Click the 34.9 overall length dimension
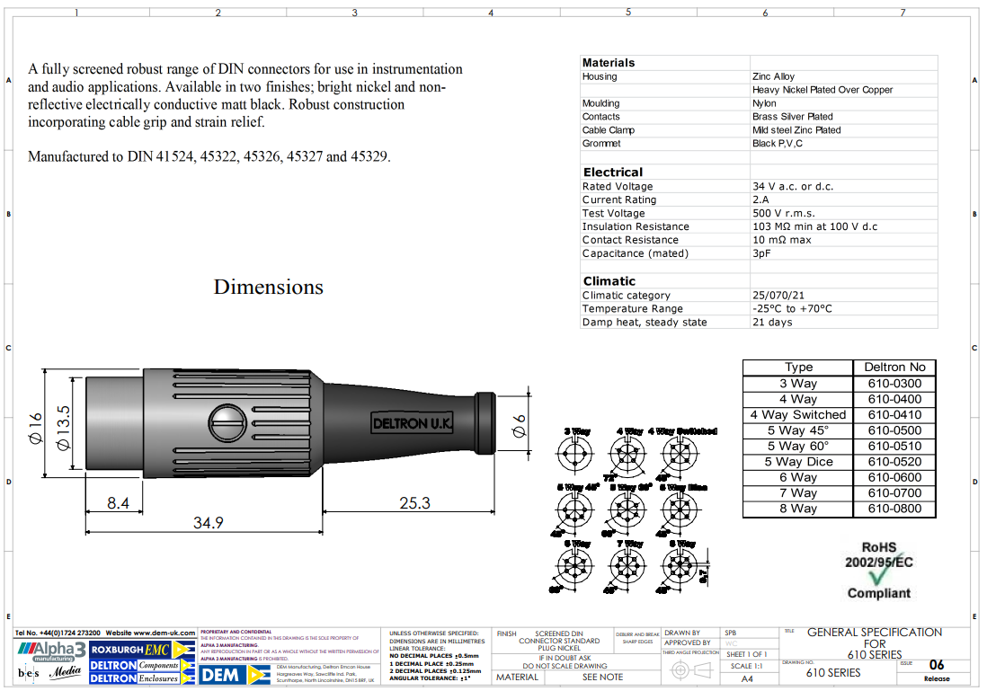This screenshot has height=691, width=987. click(208, 522)
